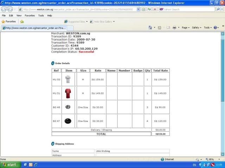Click the EN language indicator in taskbar
The height and width of the screenshot is (168, 225).
click(x=194, y=165)
